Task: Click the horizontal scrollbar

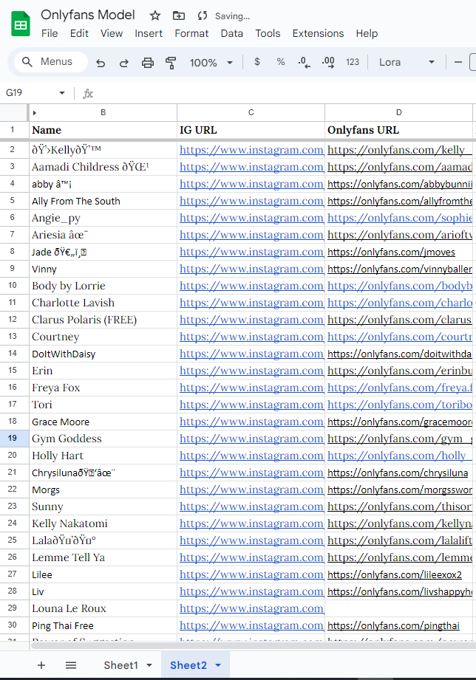Action: click(x=252, y=646)
